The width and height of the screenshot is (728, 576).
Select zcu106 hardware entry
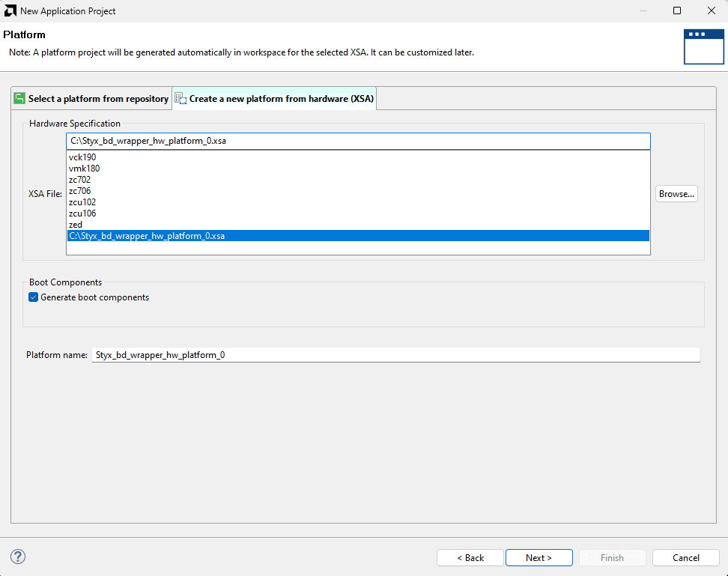coord(82,213)
